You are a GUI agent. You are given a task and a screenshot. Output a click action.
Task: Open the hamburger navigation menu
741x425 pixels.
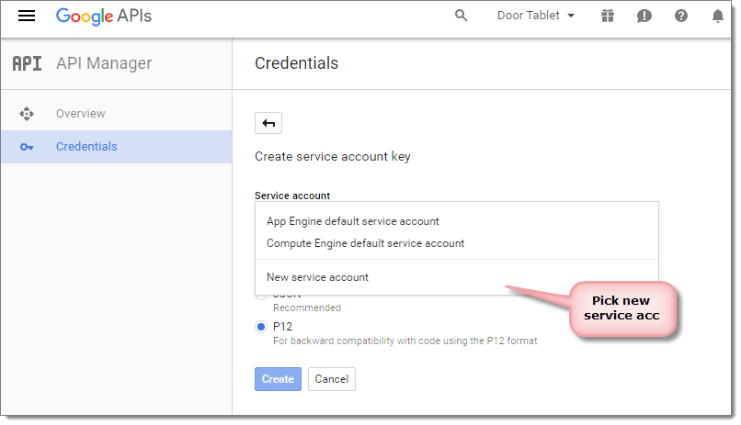pyautogui.click(x=27, y=16)
